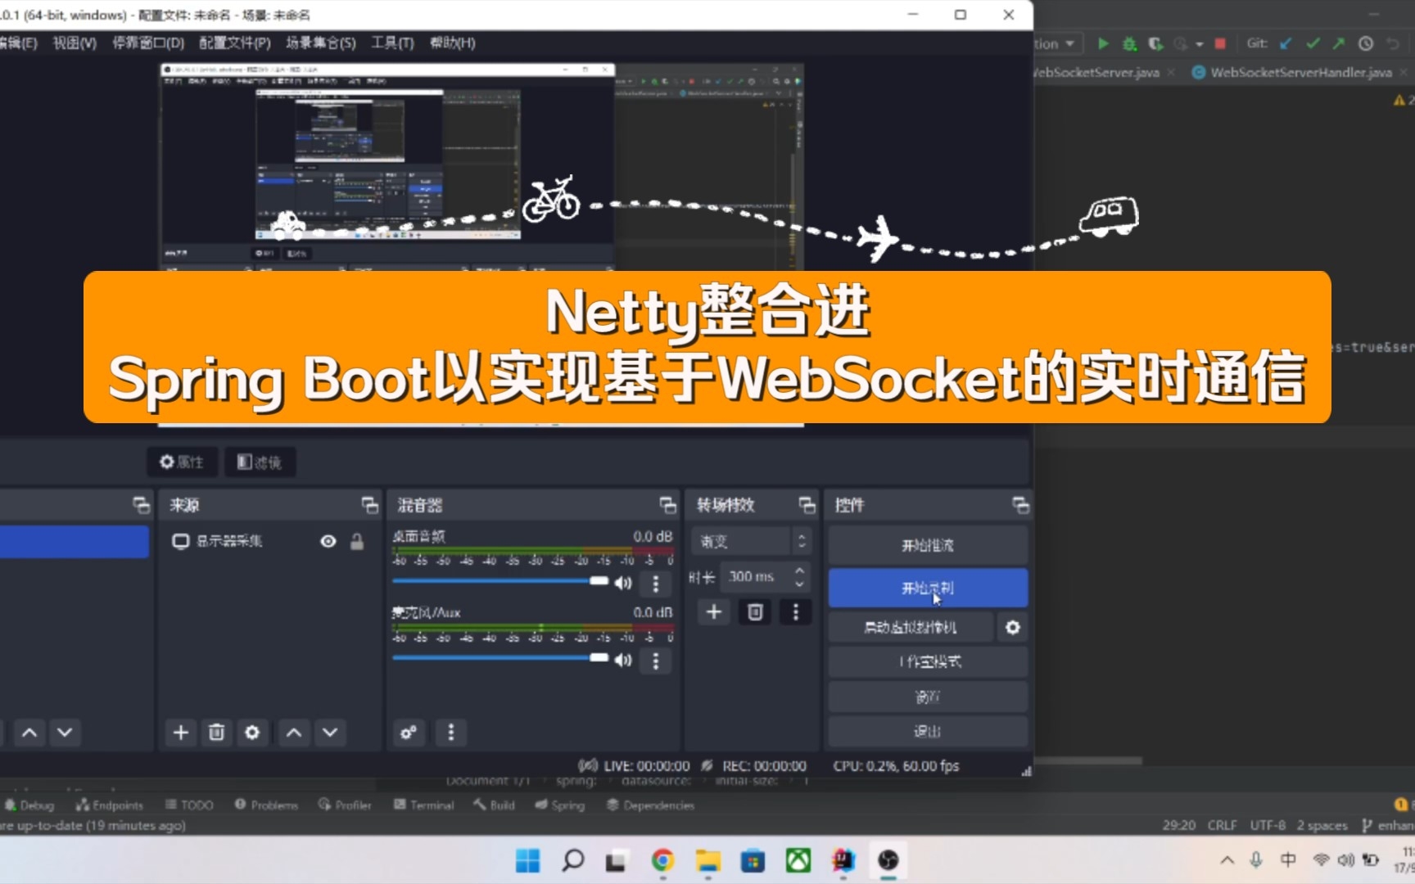This screenshot has width=1415, height=884.
Task: Move the selected scene down
Action: (65, 733)
